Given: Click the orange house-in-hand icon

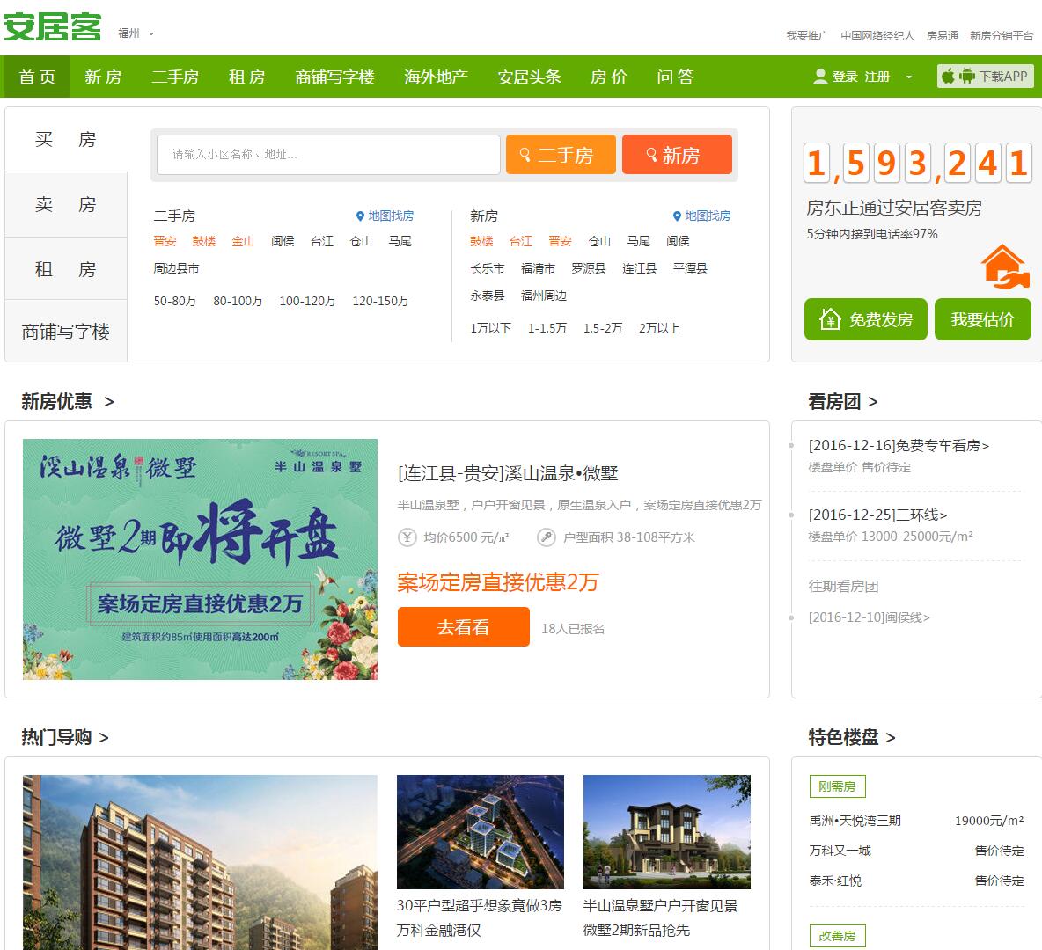Looking at the screenshot, I should pyautogui.click(x=1005, y=267).
